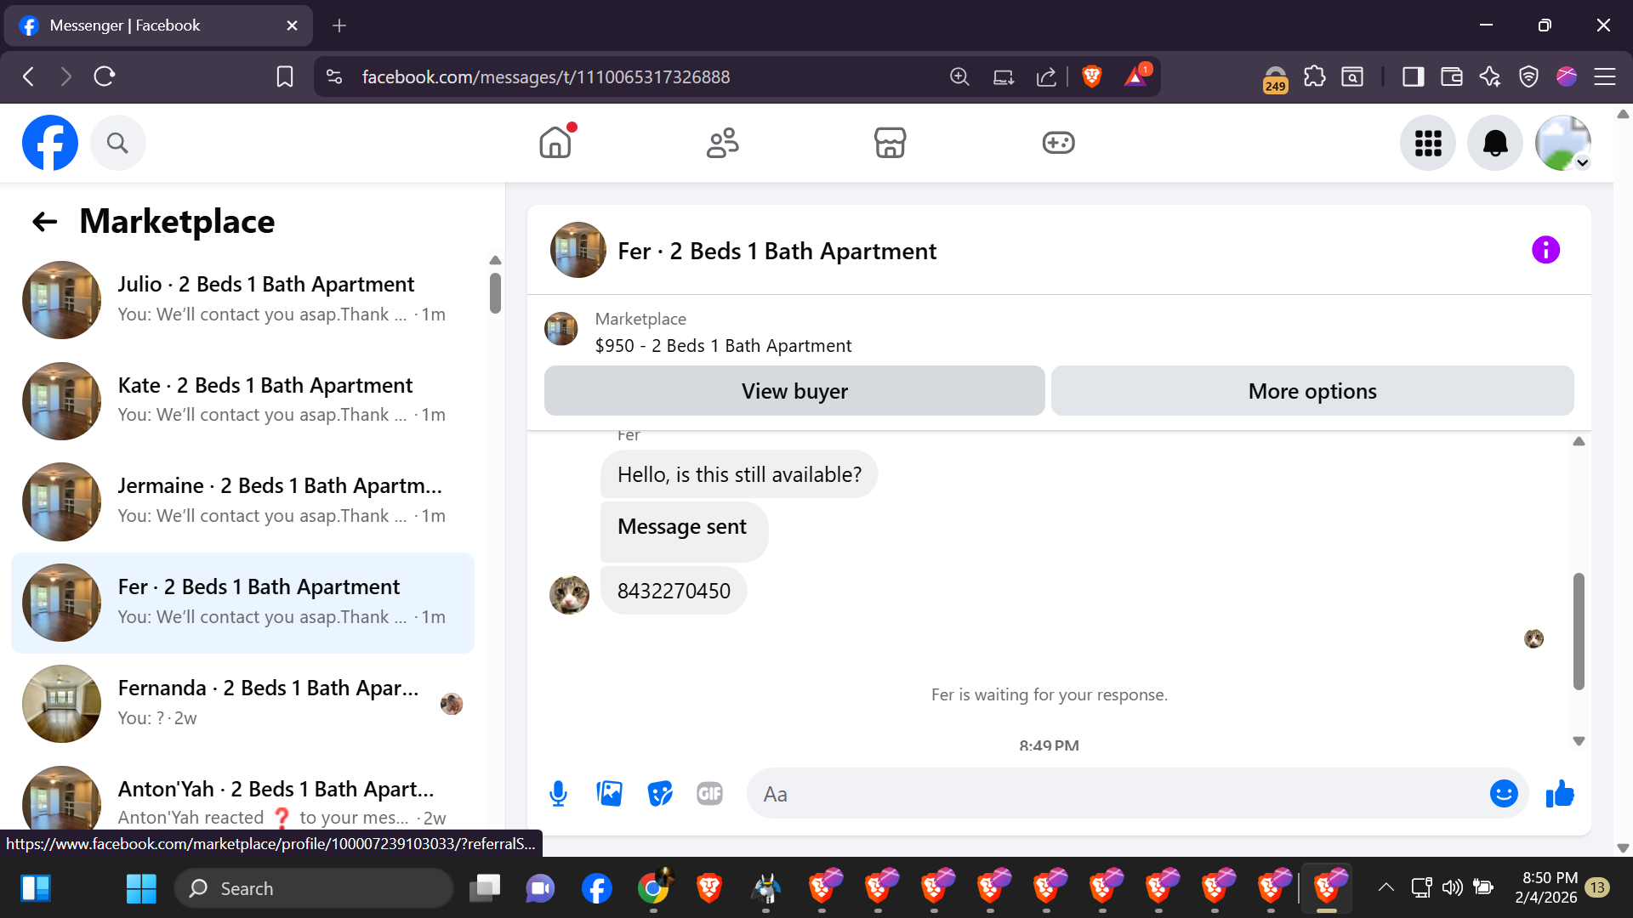Open the Friends tab
The width and height of the screenshot is (1633, 918).
pos(722,143)
